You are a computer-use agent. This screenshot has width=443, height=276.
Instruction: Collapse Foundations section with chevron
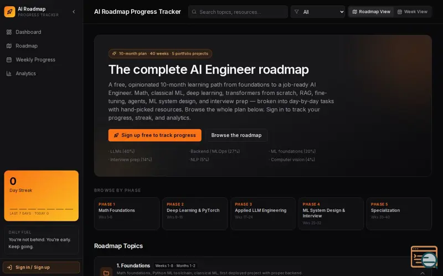click(423, 273)
